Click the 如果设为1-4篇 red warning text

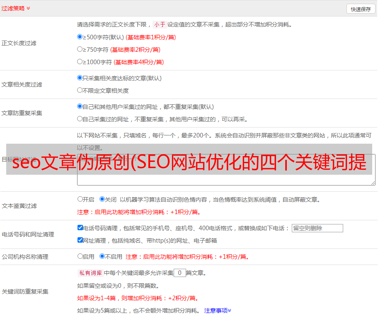pos(138,298)
